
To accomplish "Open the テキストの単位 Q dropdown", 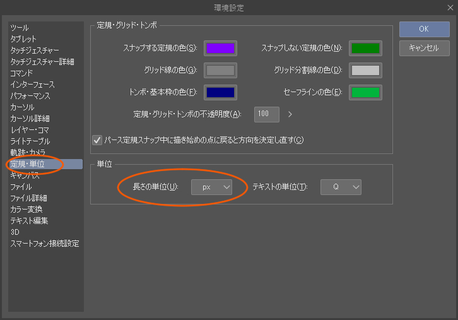I will (341, 187).
